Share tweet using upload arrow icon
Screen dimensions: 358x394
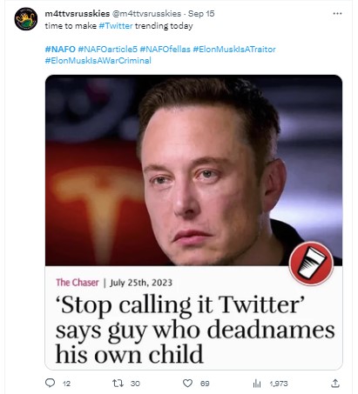335,384
